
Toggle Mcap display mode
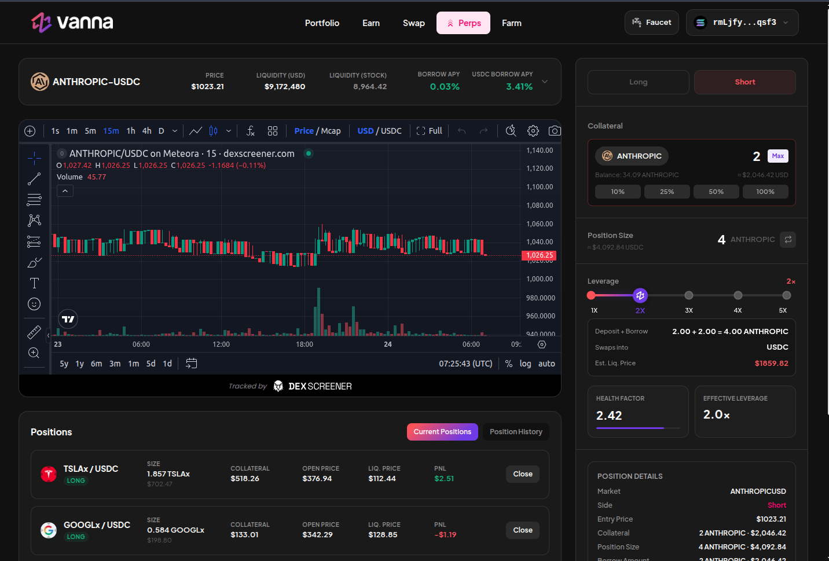click(x=331, y=131)
